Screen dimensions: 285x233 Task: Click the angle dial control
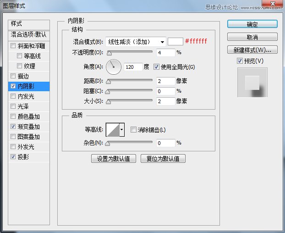pyautogui.click(x=114, y=67)
